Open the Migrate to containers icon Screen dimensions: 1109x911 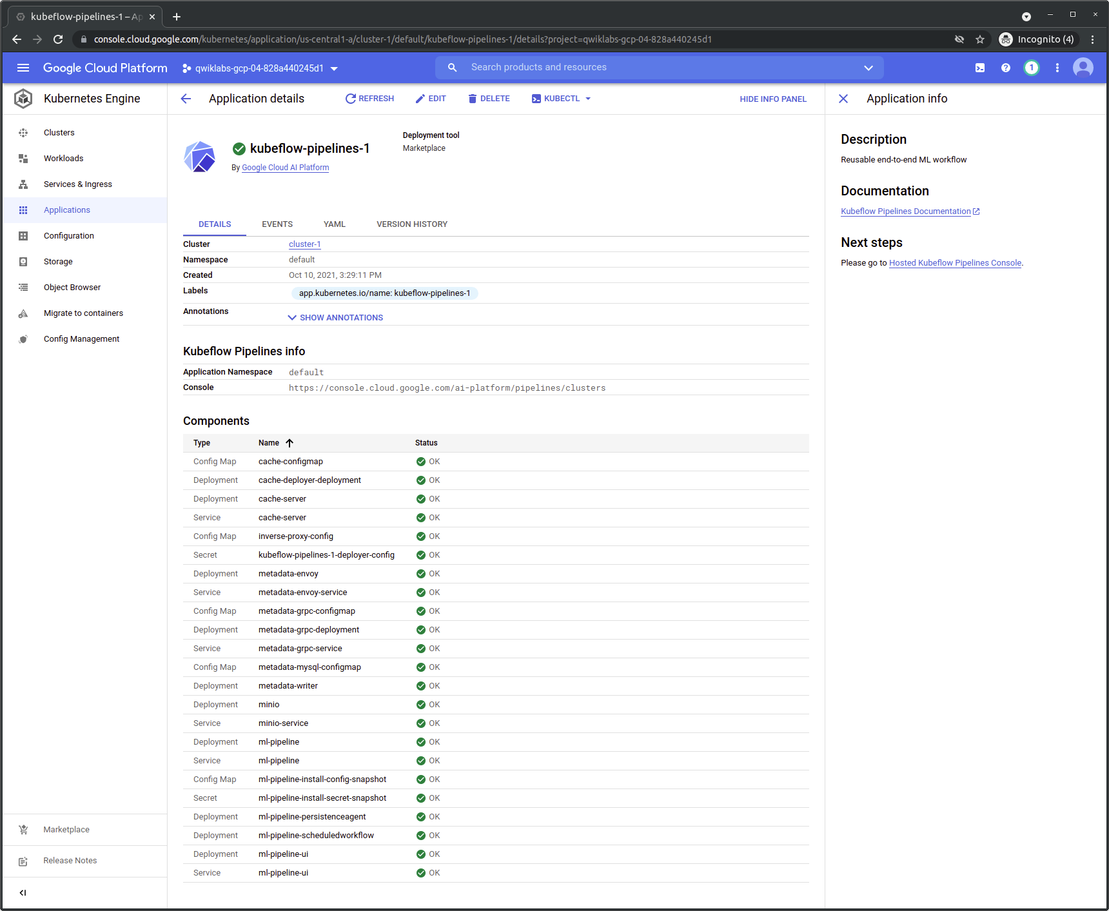click(23, 313)
